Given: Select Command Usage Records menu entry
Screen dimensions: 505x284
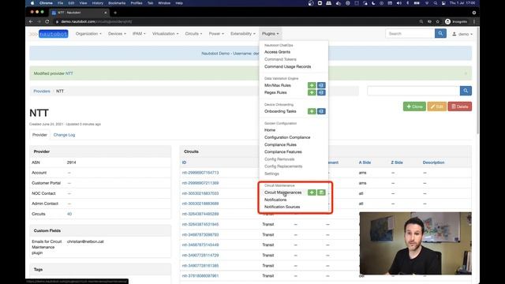Looking at the screenshot, I should 287,66.
